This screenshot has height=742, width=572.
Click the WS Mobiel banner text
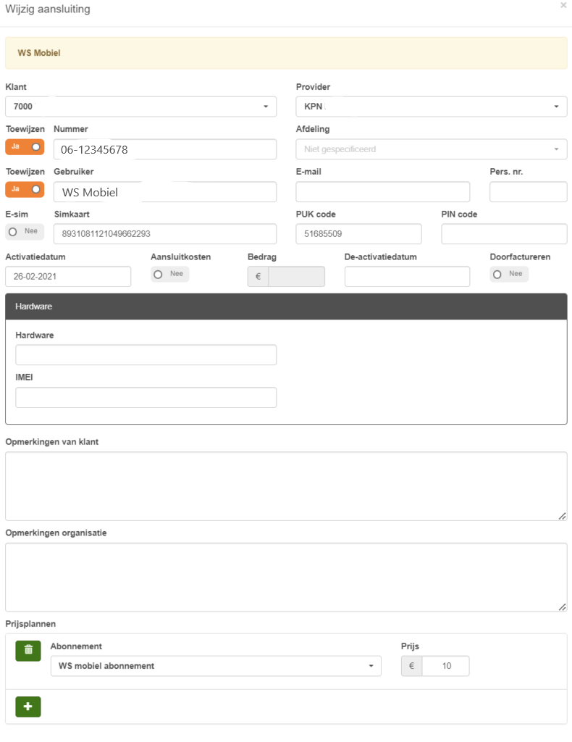click(39, 53)
